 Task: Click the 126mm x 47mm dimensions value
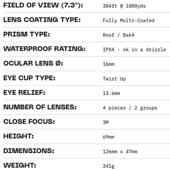click(x=120, y=152)
